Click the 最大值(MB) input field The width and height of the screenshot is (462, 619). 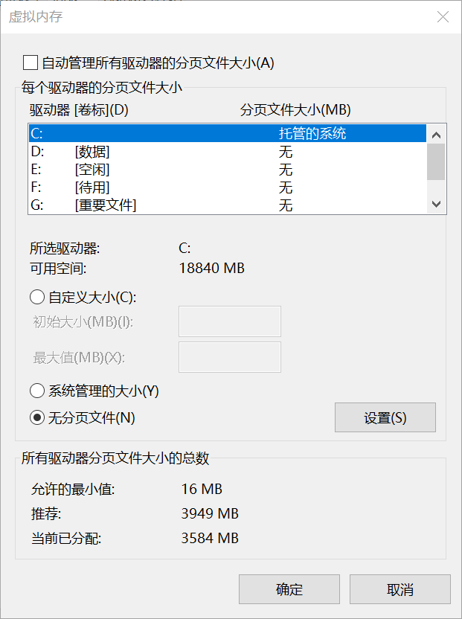point(230,357)
